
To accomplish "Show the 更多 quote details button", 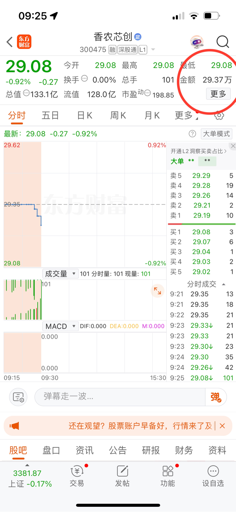I will click(x=218, y=94).
